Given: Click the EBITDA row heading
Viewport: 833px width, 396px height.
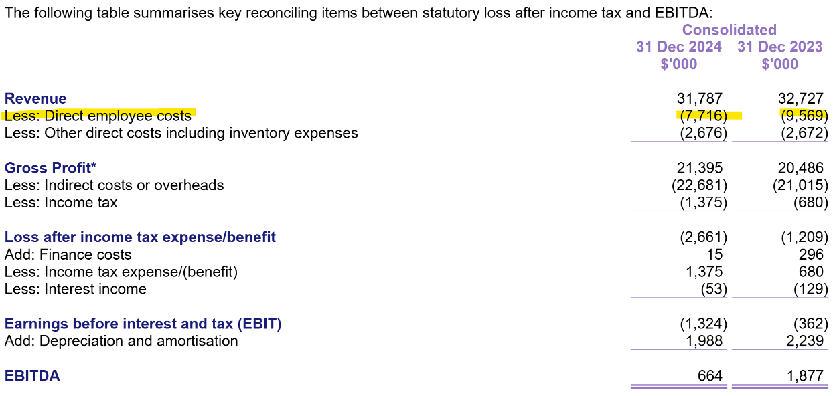Looking at the screenshot, I should pos(32,376).
